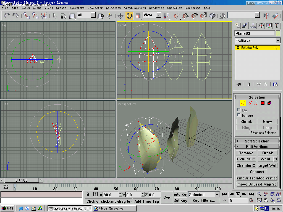Open the Extrude settings box
283x212 pixels.
pos(254,159)
